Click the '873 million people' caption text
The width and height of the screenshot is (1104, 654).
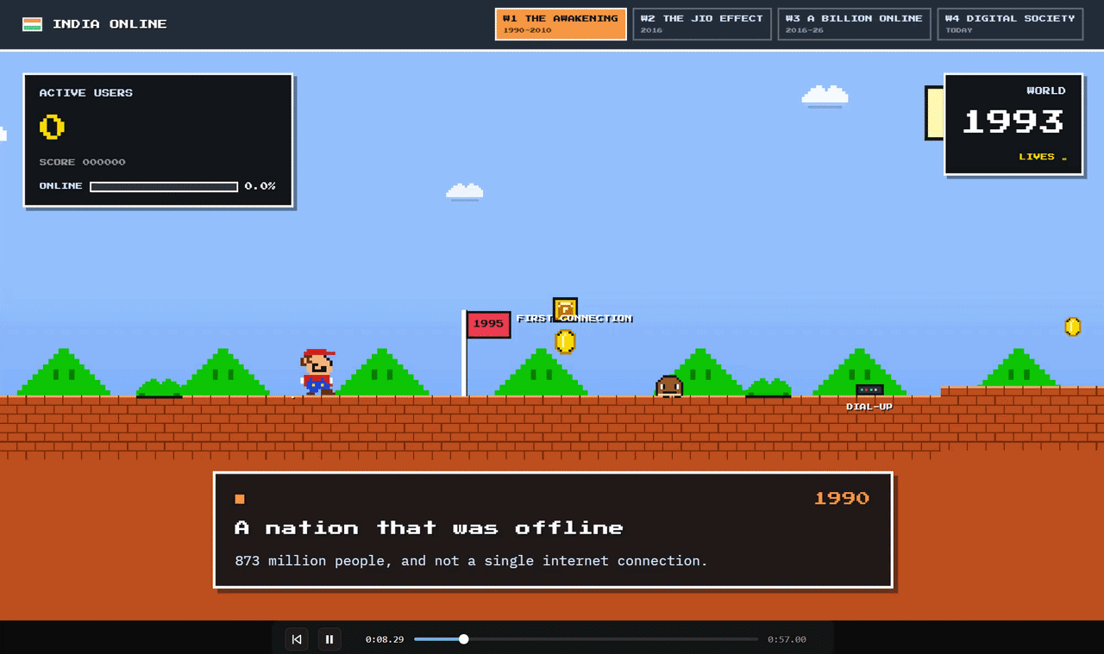(x=471, y=561)
